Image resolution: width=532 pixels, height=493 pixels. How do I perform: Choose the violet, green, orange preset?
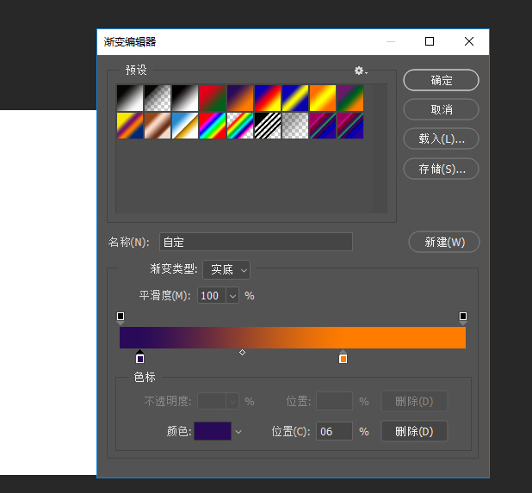point(350,98)
